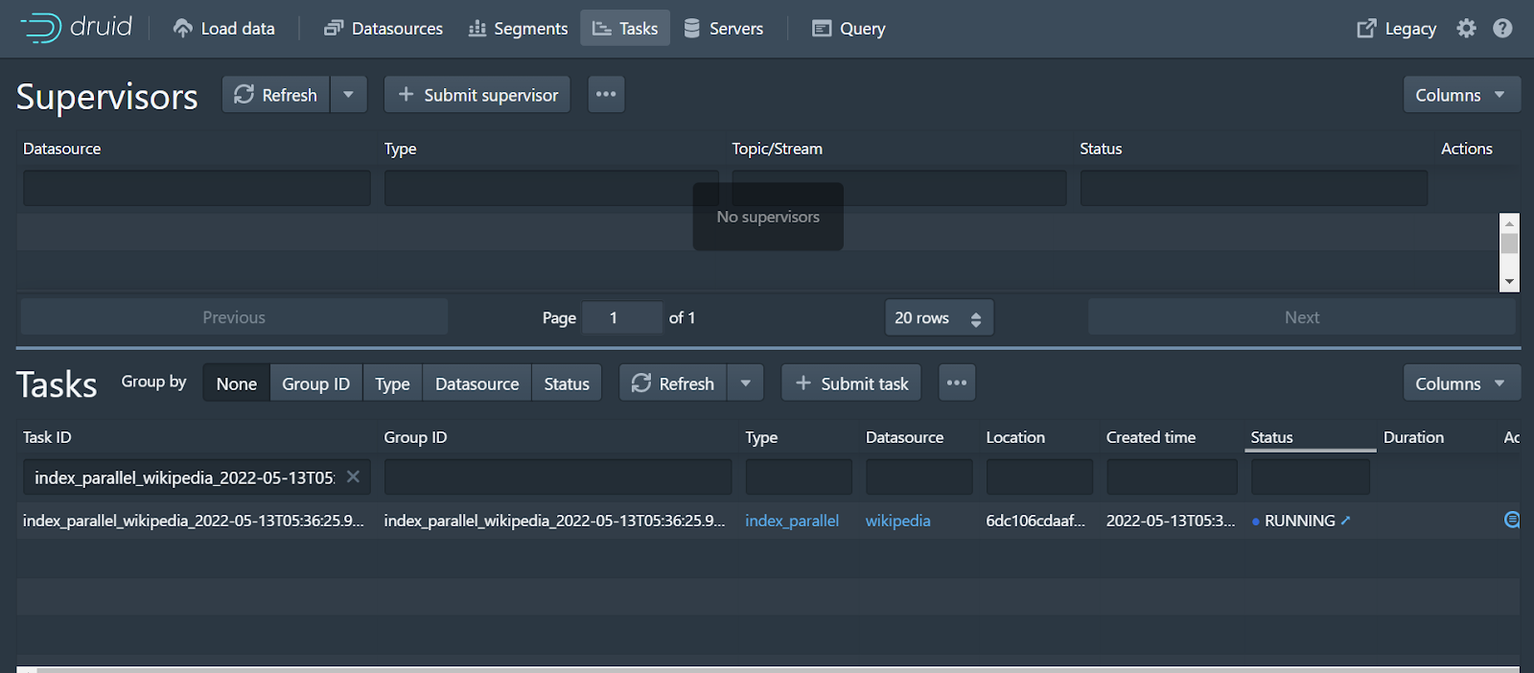Open the Supervisors more options ellipsis
Screen dimensions: 1534x673
606,95
